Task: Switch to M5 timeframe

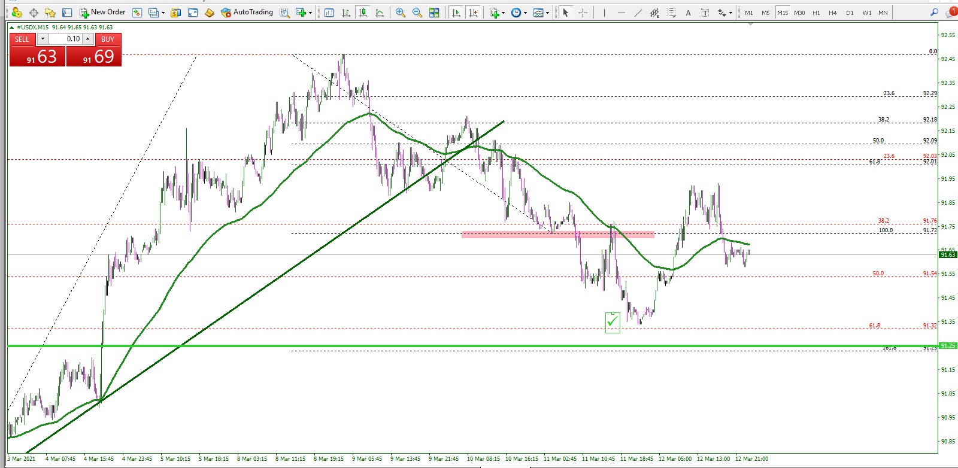Action: click(766, 13)
